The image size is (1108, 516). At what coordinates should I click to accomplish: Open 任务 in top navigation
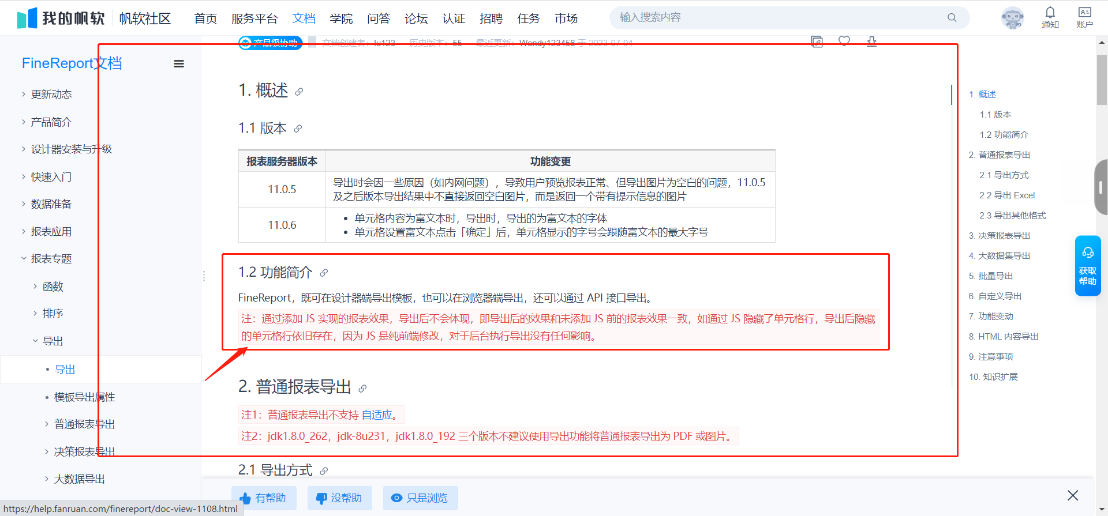tap(529, 18)
